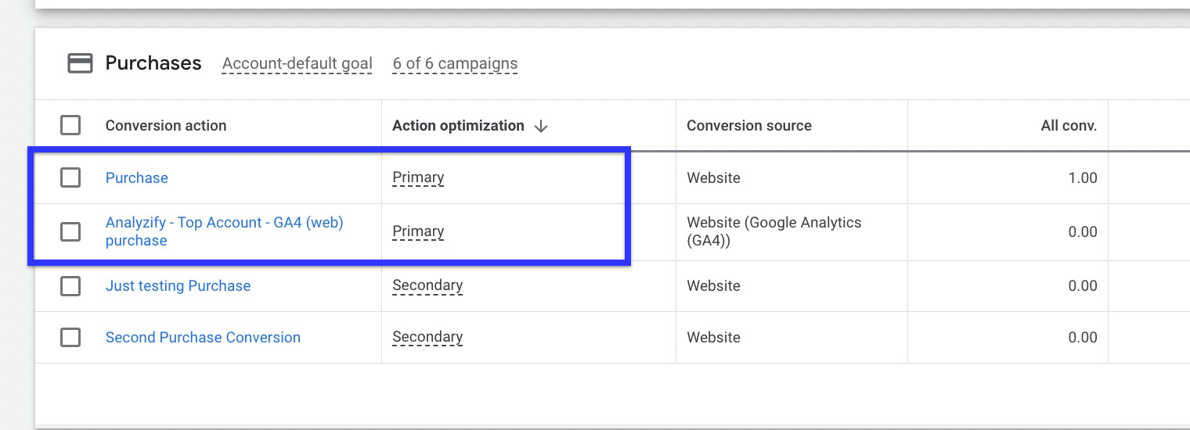Toggle the select-all header checkbox
This screenshot has width=1190, height=430.
click(x=70, y=125)
